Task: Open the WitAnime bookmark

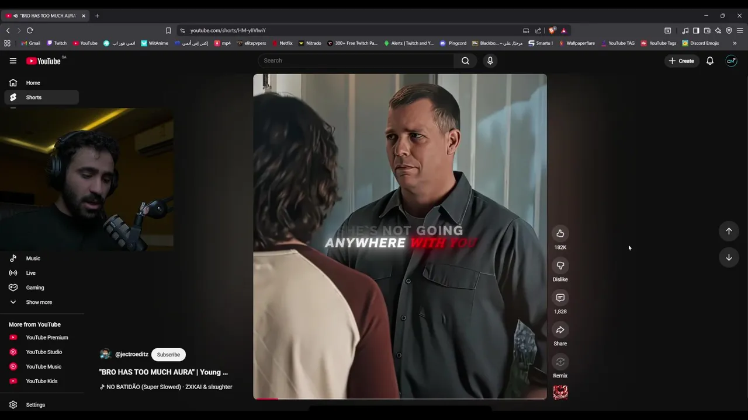Action: [154, 43]
